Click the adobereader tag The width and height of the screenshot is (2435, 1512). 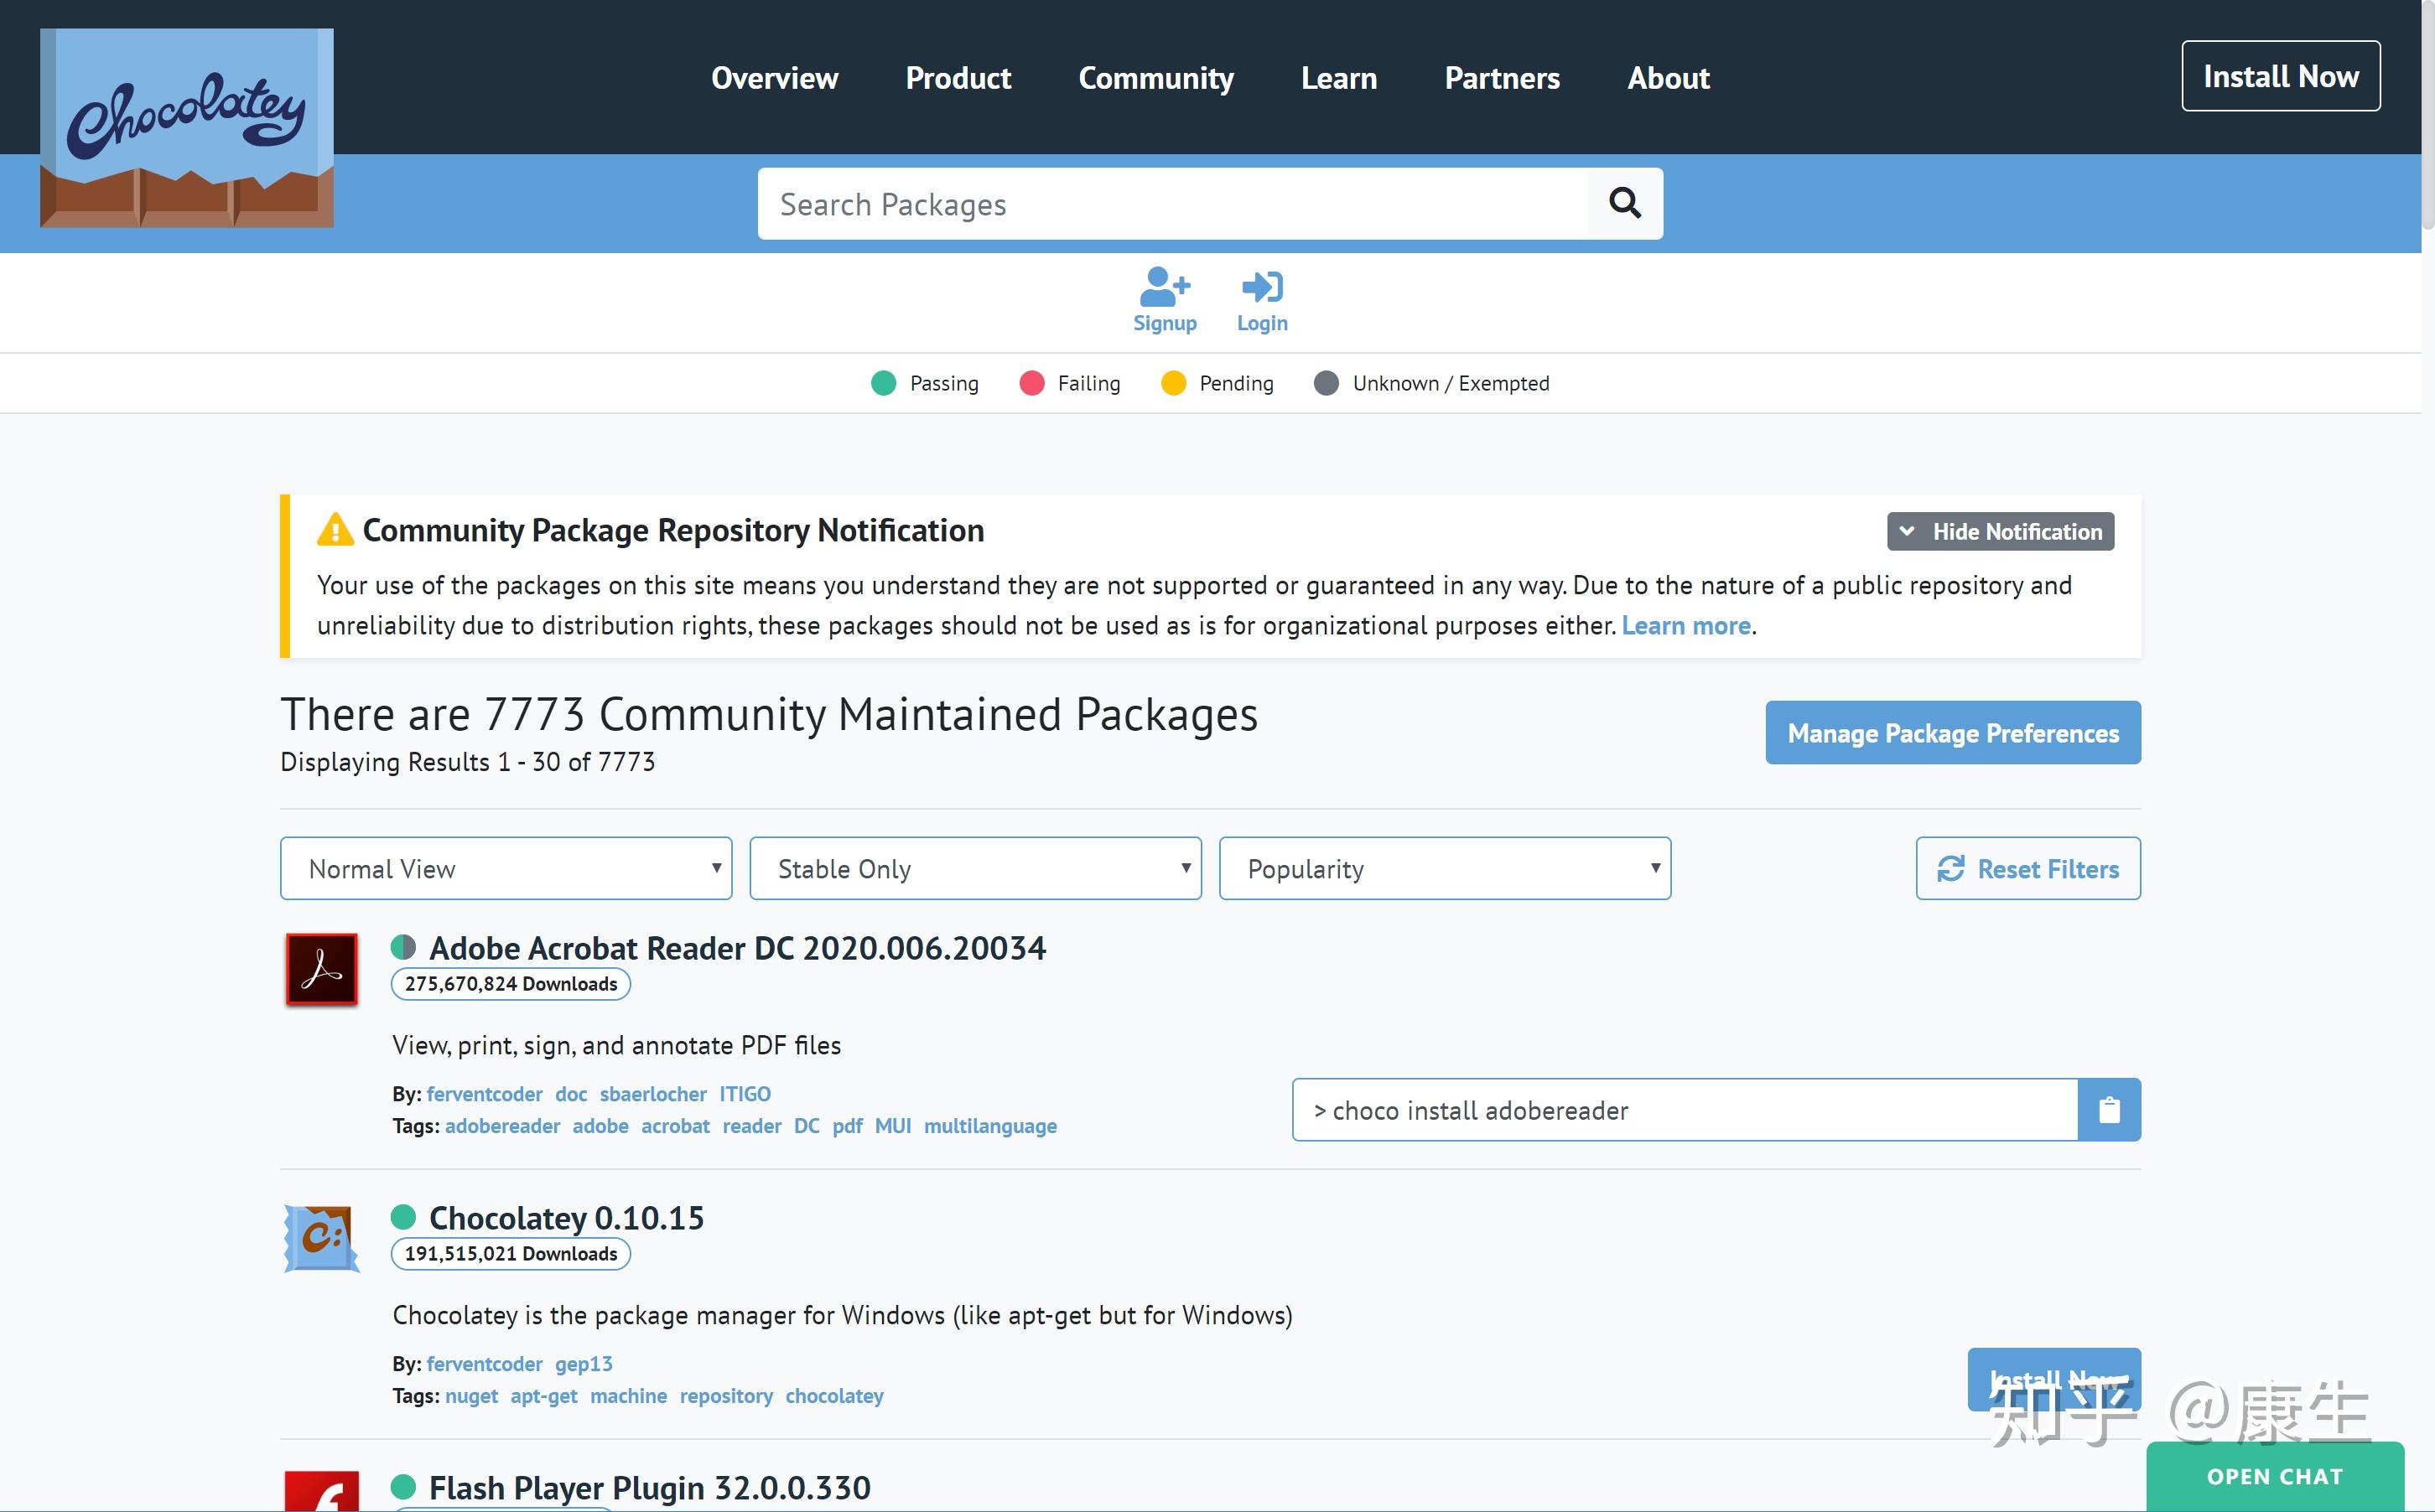pyautogui.click(x=502, y=1126)
